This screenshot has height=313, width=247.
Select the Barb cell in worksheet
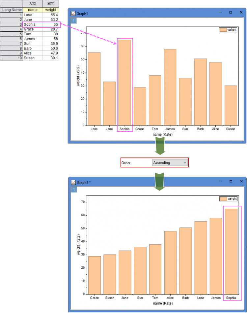[33, 48]
